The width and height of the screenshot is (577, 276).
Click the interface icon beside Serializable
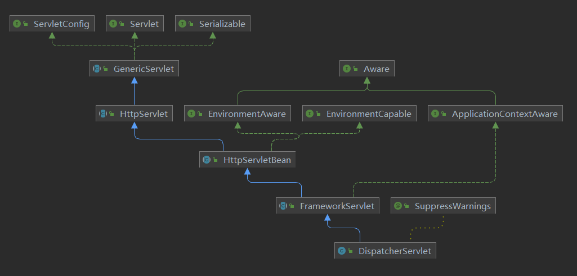pos(182,24)
